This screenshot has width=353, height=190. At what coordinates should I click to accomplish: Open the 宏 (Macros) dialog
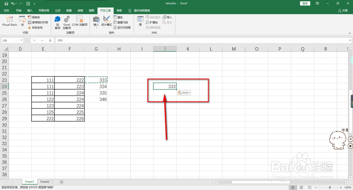tap(22, 21)
